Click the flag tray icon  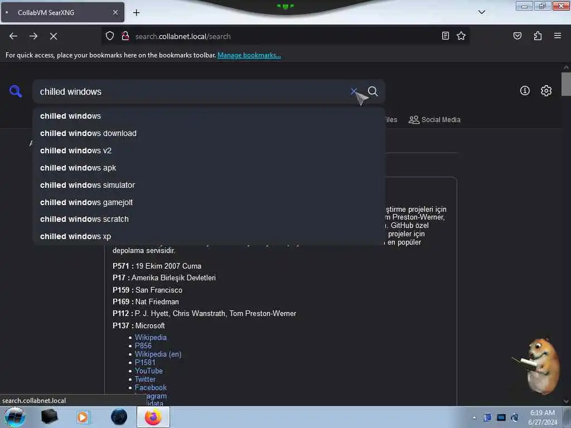[487, 417]
